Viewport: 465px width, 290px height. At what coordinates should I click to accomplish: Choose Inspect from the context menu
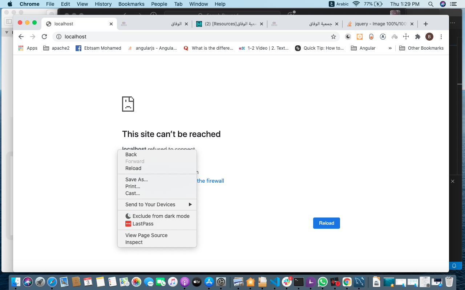point(134,242)
